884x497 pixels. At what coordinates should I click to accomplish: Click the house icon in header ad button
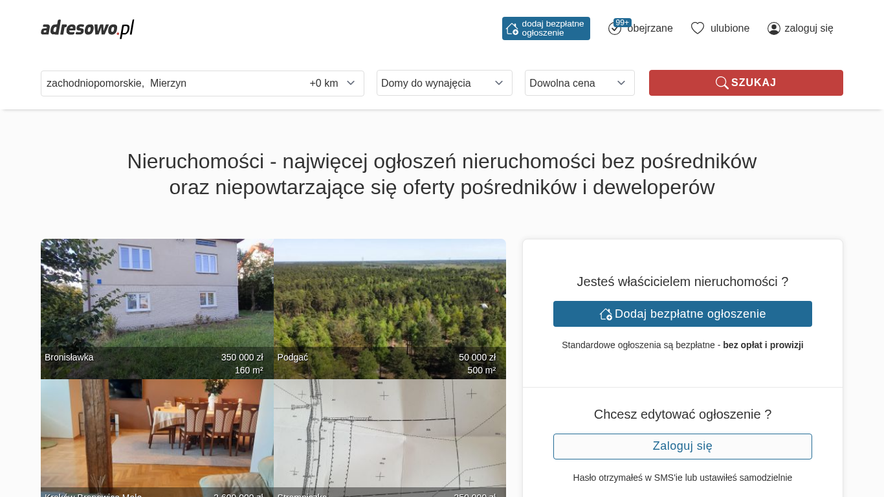512,28
